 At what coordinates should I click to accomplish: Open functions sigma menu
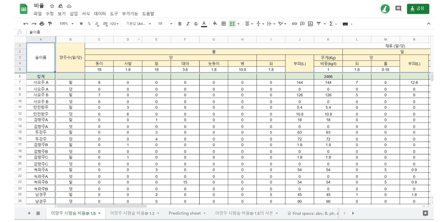333,24
